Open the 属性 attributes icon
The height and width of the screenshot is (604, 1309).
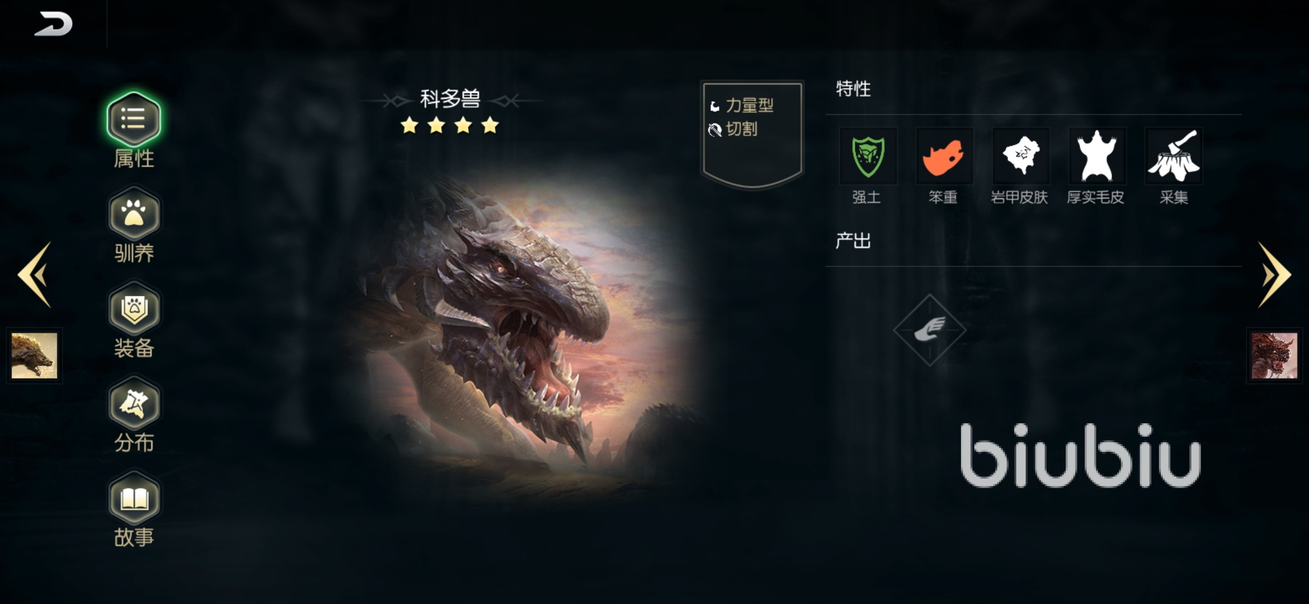[134, 119]
